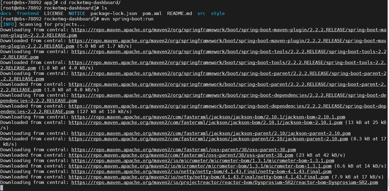Click the '(127 kB at 110 kB/s)' download stat
This screenshot has width=389, height=191.
[104, 111]
